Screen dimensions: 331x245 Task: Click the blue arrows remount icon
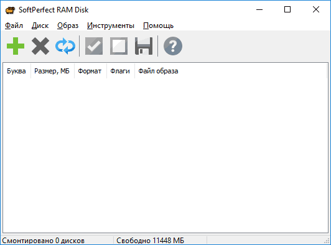pos(65,46)
